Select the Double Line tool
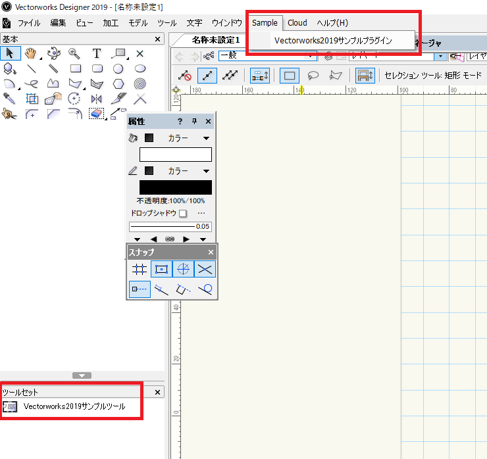This screenshot has width=487, height=459. tap(53, 68)
